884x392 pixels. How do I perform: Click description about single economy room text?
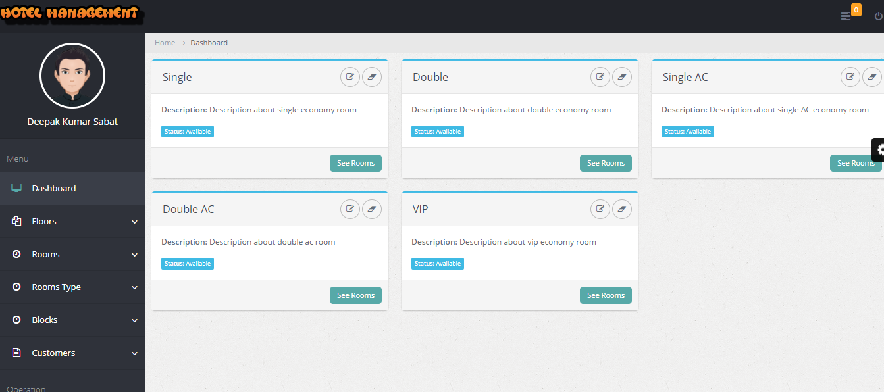coord(283,110)
